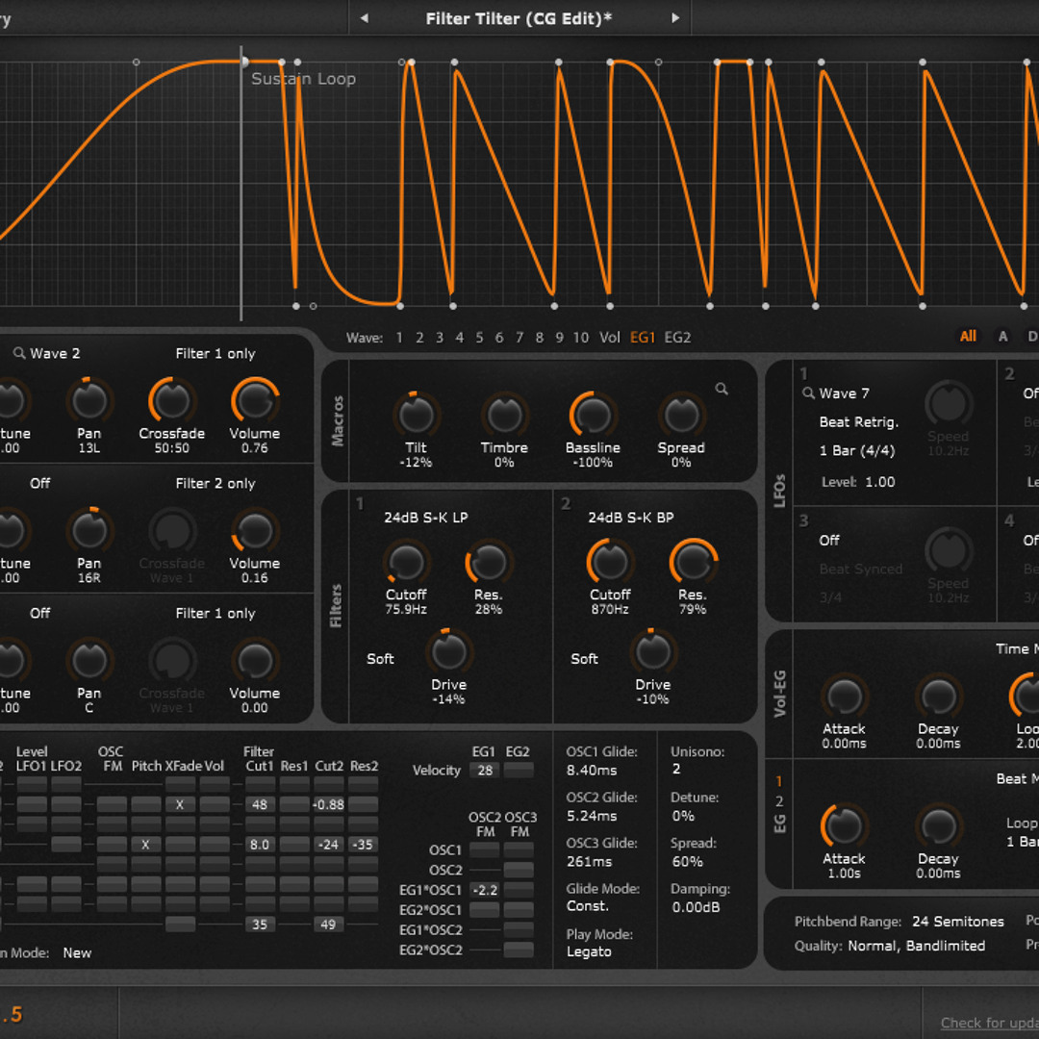
Task: Open the Legato play mode dropdown
Action: [589, 951]
